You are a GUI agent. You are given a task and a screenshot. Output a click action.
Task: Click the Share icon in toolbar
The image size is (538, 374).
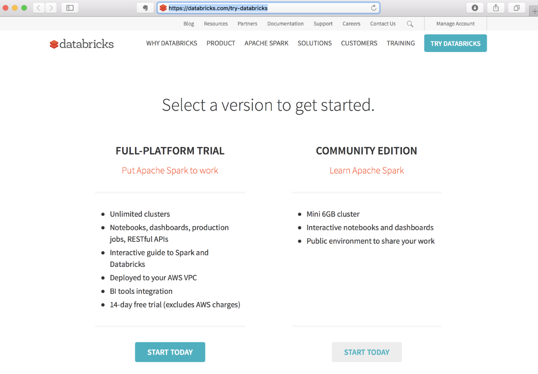click(x=496, y=8)
